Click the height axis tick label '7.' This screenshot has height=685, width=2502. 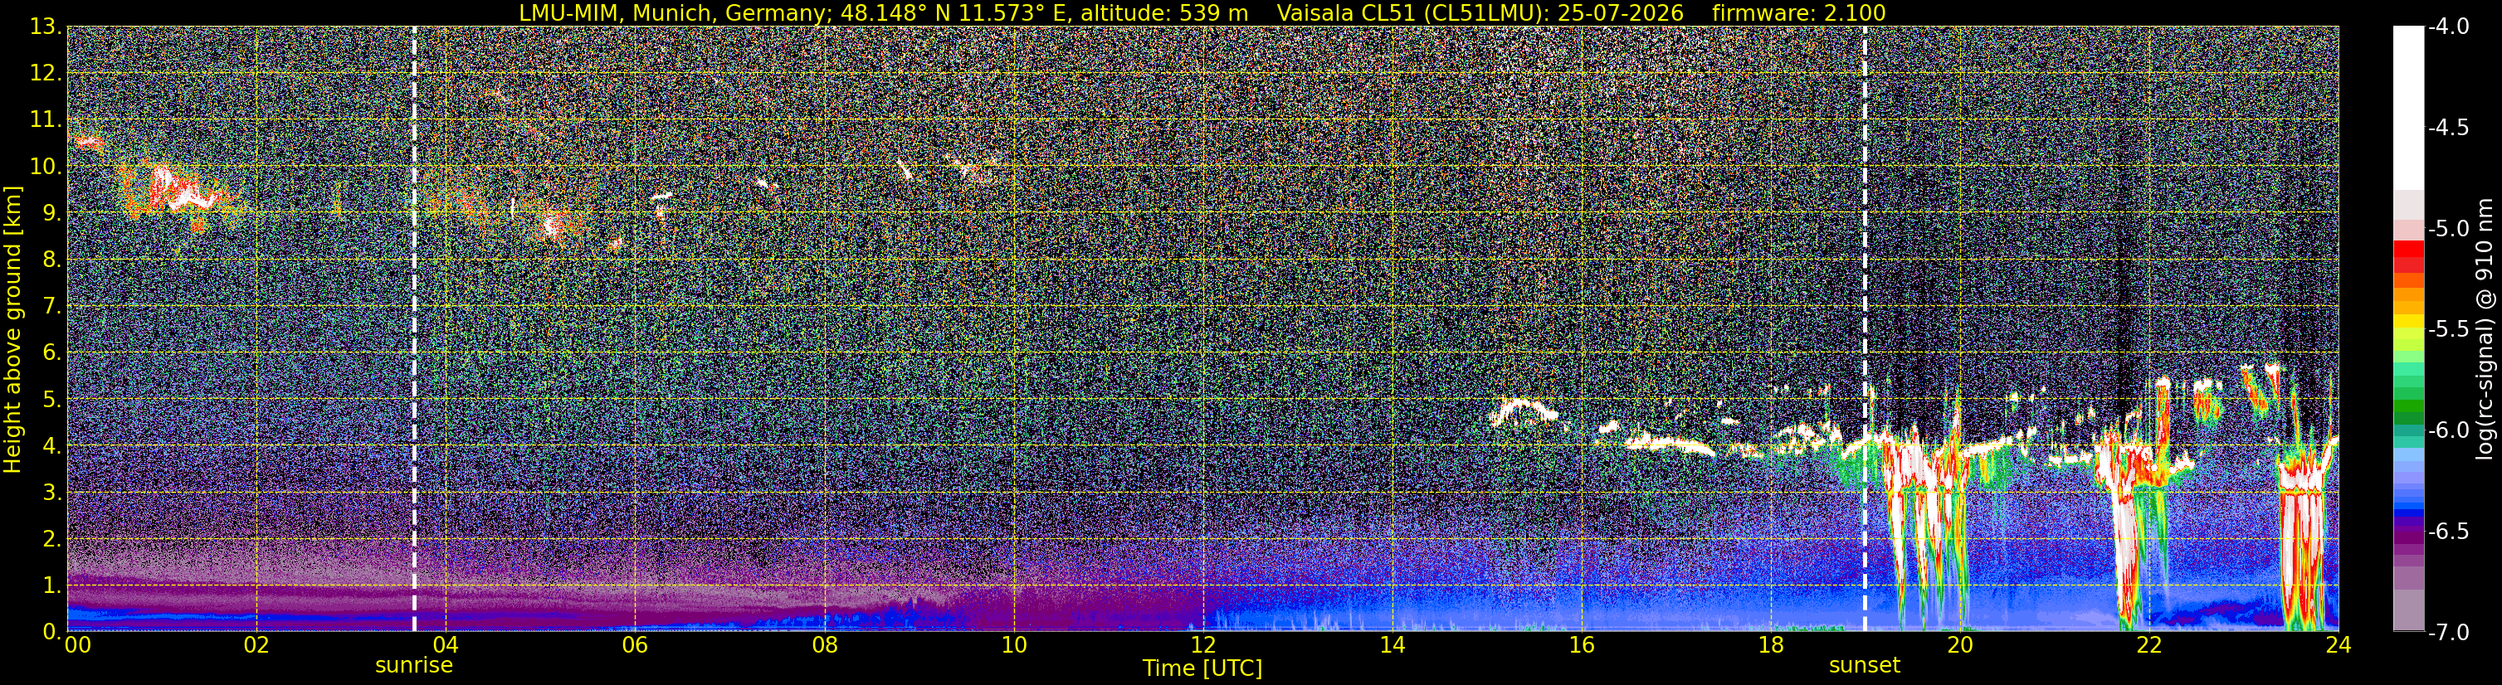pyautogui.click(x=51, y=307)
